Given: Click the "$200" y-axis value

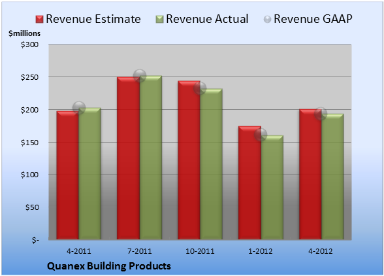Looking at the screenshot, I should (29, 110).
